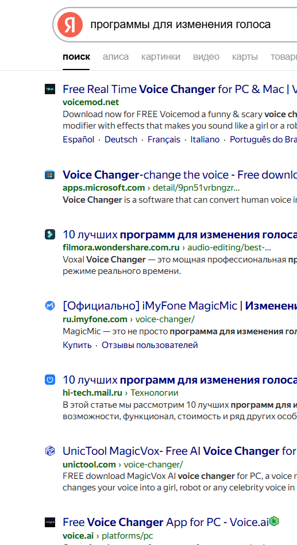Click the iMyFone favicon
Screen dimensions: 297x545
[x=50, y=306]
